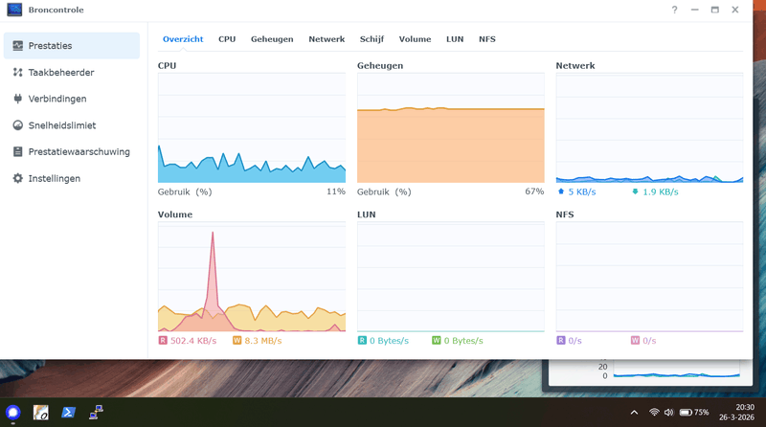This screenshot has width=766, height=427.
Task: Open the clock and date in taskbar
Action: click(x=736, y=413)
